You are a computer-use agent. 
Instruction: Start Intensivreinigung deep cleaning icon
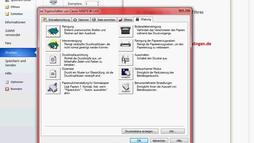click(53, 45)
